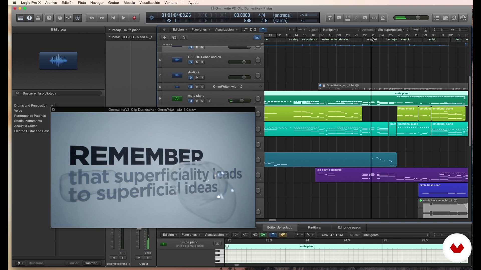Solo the Audio 2 track

[202, 77]
